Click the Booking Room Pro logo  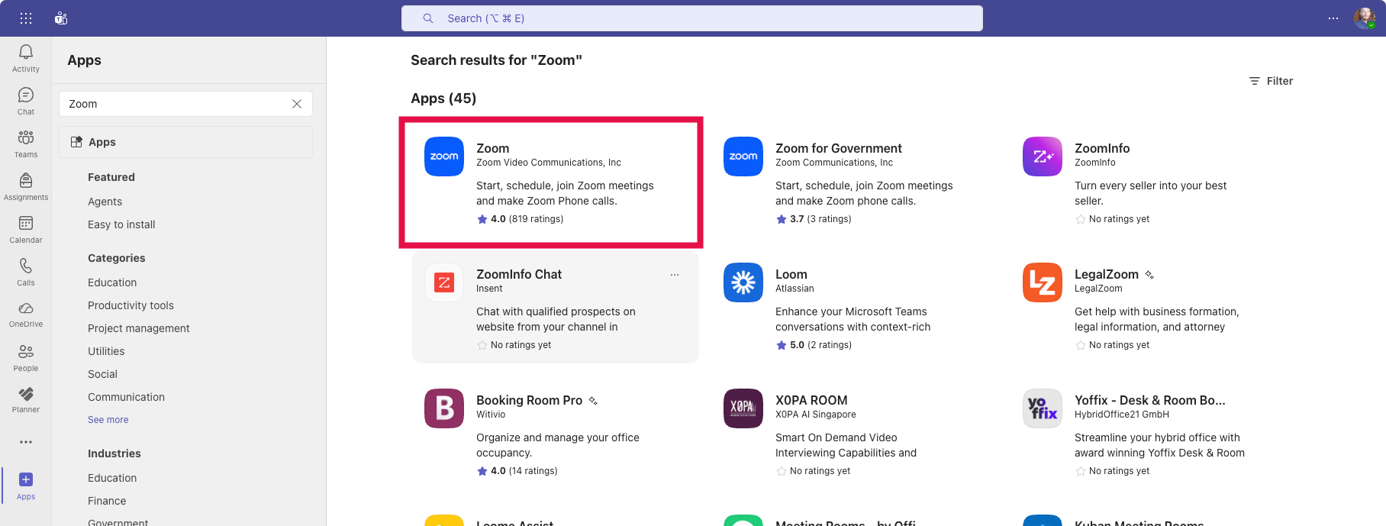(x=444, y=408)
